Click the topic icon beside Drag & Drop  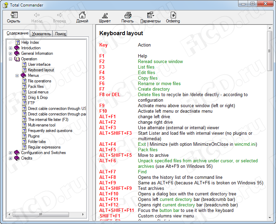[24, 98]
